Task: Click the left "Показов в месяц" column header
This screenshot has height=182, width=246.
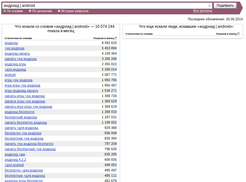Action: point(104,38)
